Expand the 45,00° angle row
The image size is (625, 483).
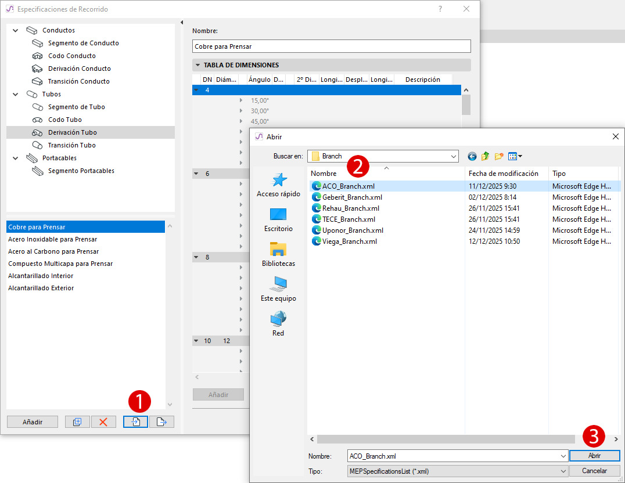[241, 121]
